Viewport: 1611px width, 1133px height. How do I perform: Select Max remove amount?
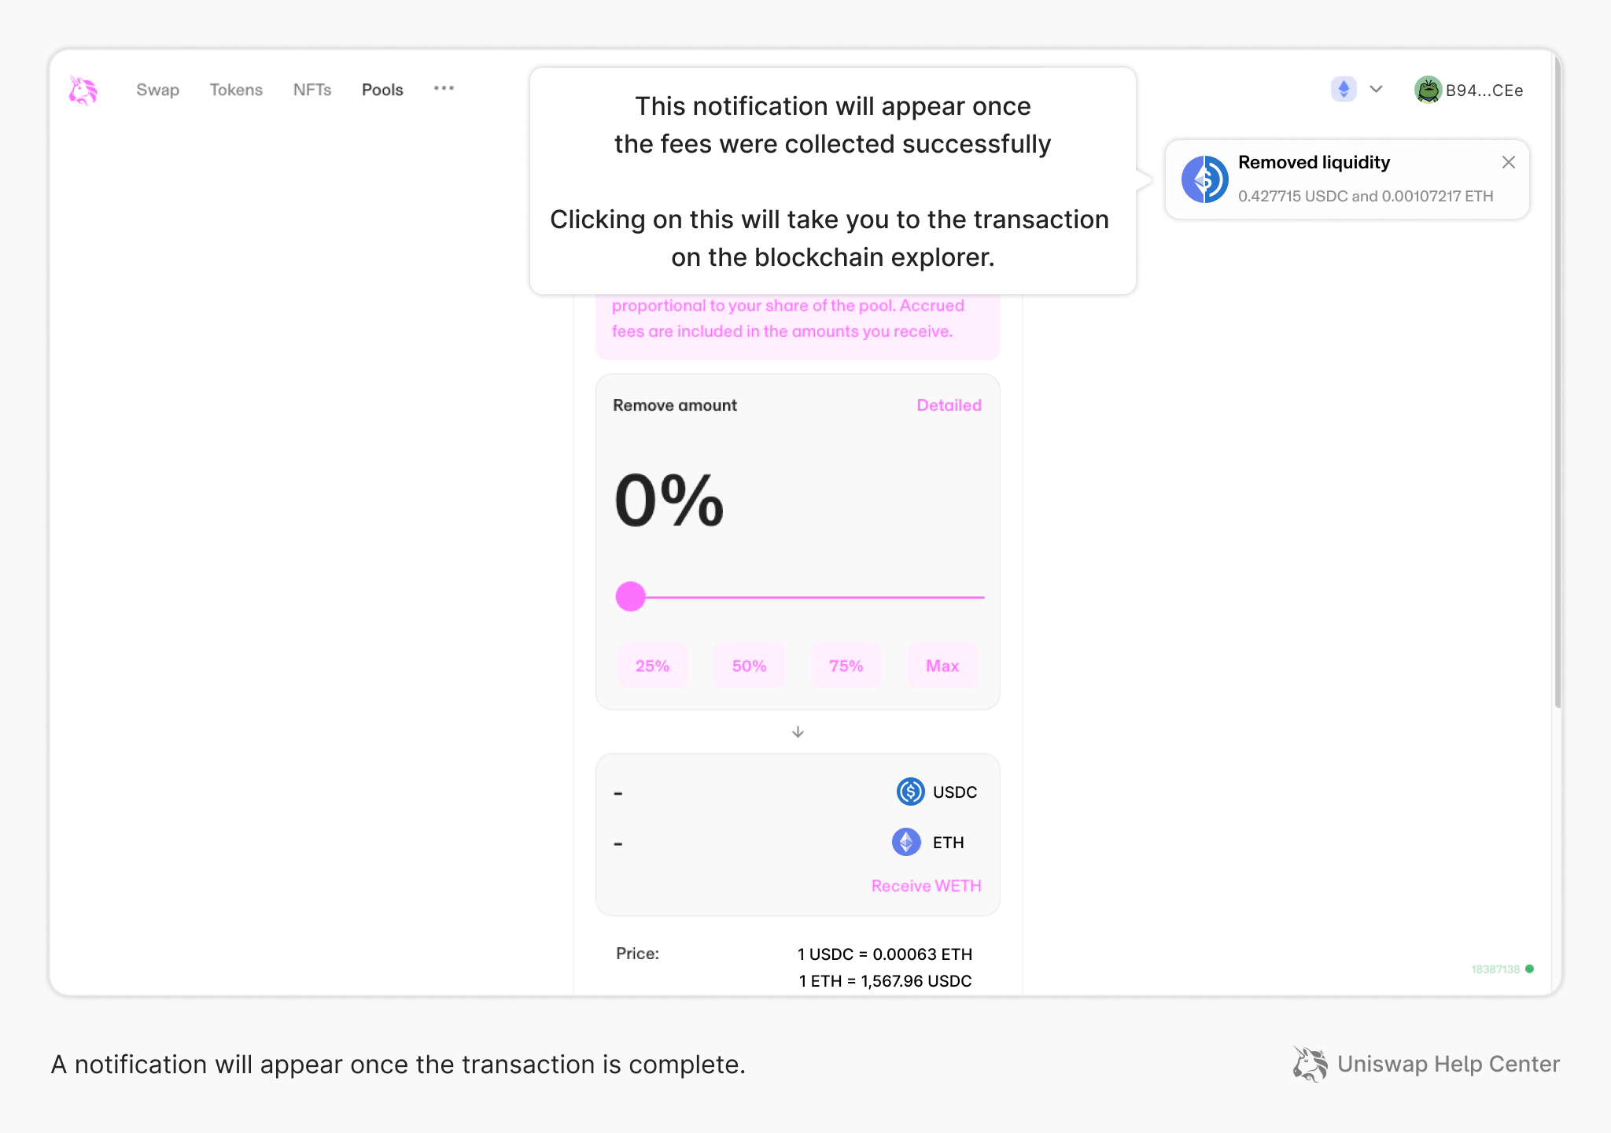(942, 666)
